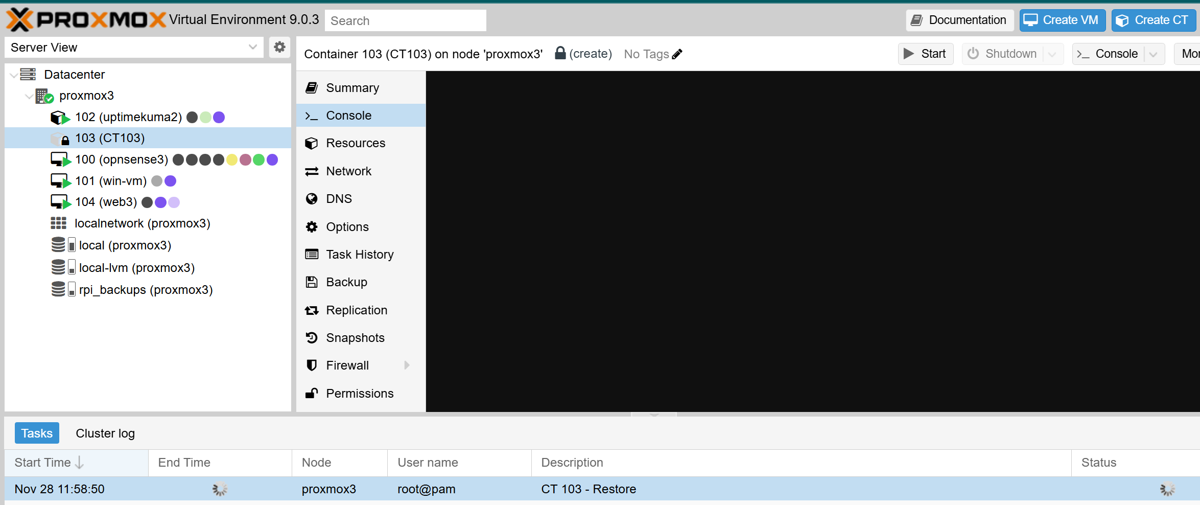Click the Network arrows icon
The width and height of the screenshot is (1200, 505).
[x=312, y=171]
